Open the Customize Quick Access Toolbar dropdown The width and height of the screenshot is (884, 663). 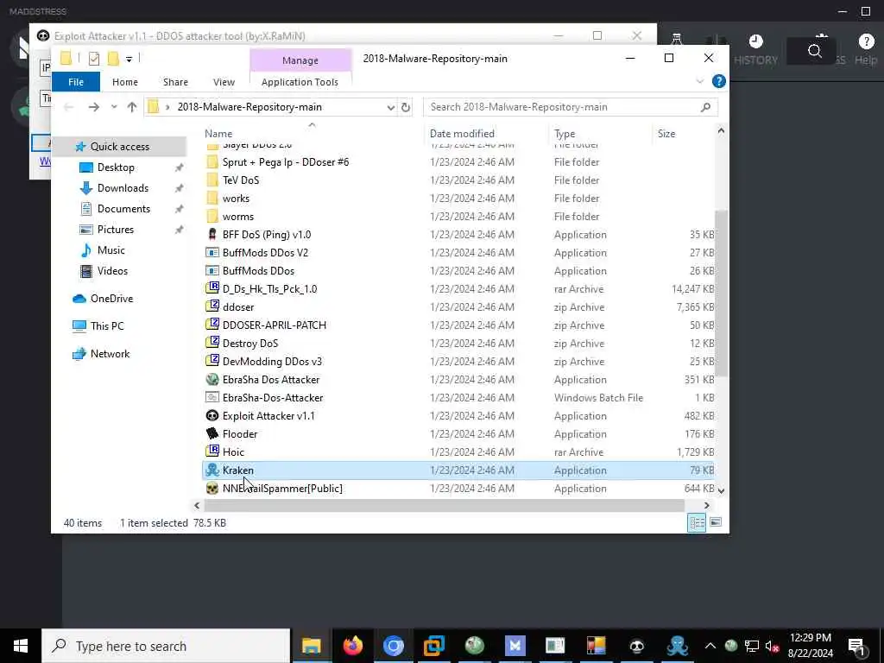[129, 59]
